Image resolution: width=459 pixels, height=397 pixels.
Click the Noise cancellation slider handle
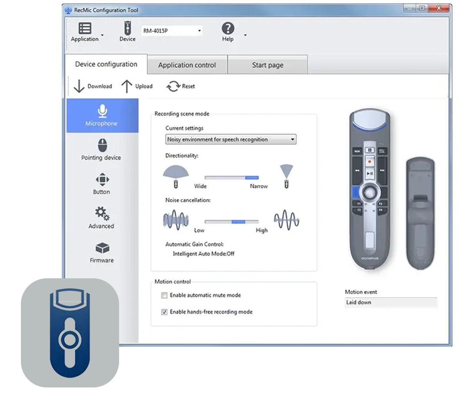click(238, 222)
